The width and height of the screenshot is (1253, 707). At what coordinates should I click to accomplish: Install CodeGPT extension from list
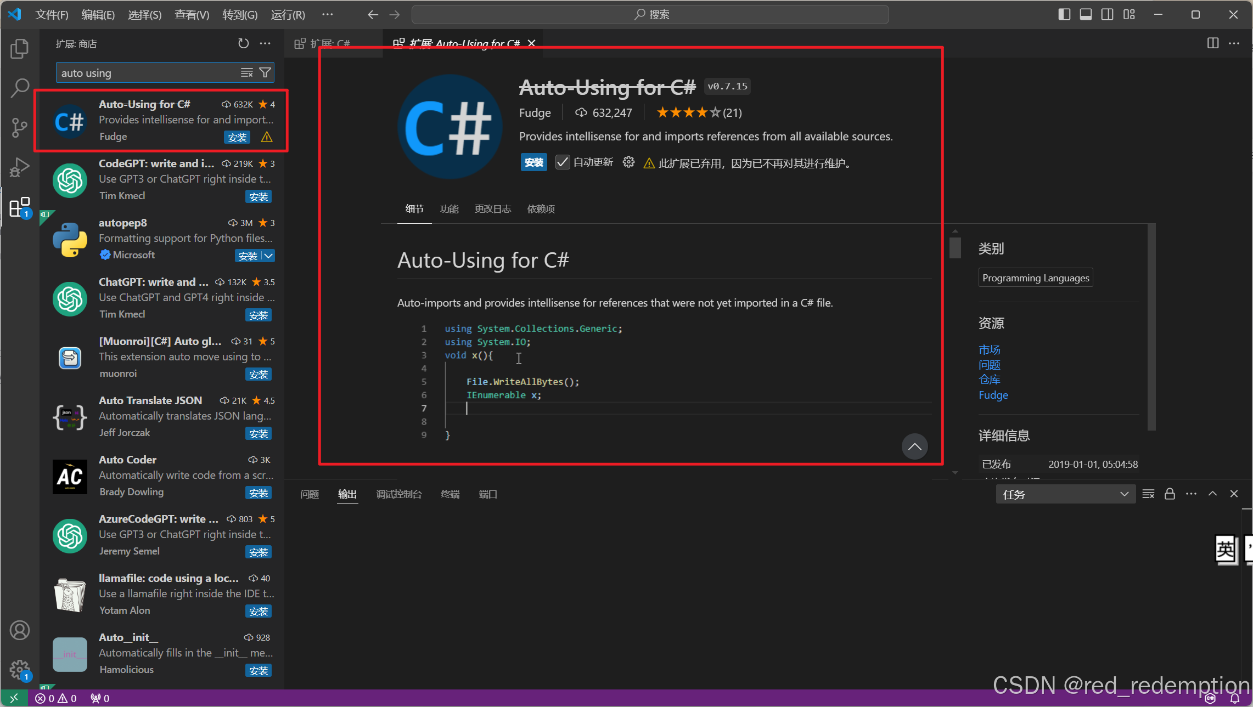[259, 196]
